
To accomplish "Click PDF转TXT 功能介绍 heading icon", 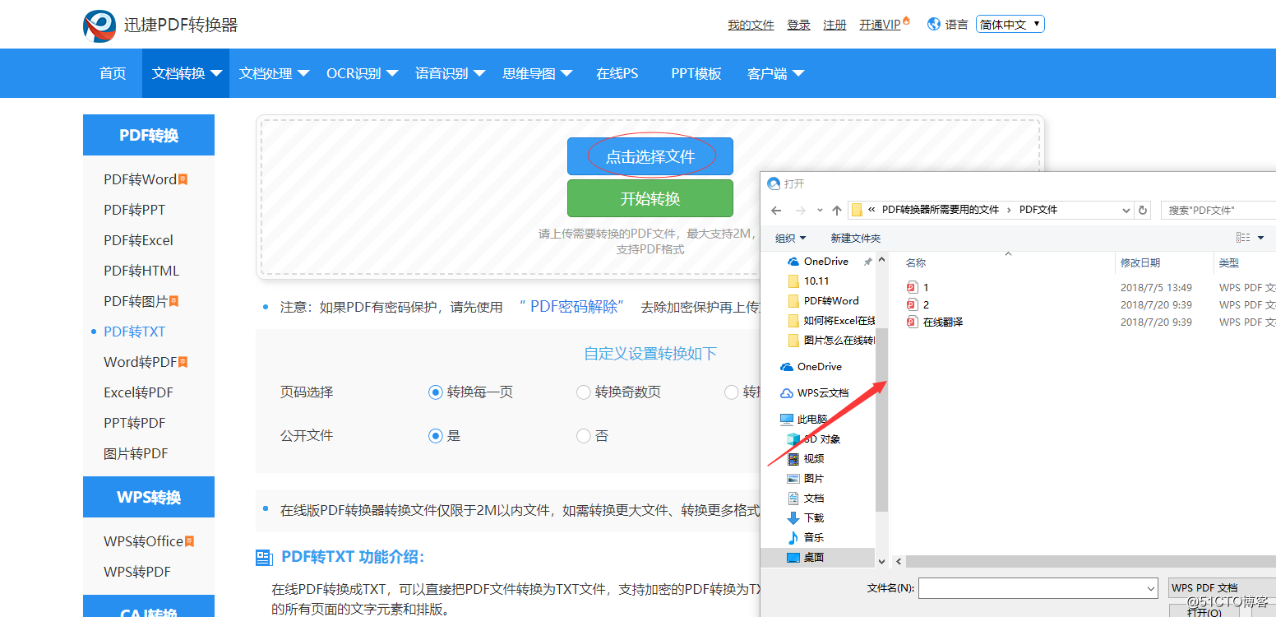I will tap(264, 558).
